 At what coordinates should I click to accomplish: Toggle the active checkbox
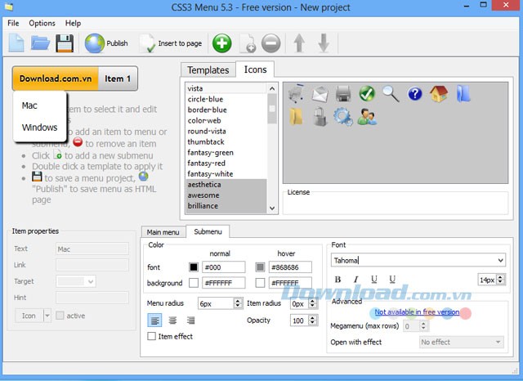(60, 316)
